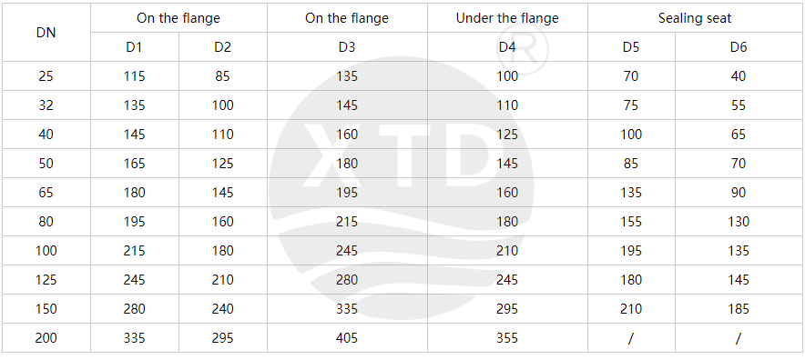Select the slash in D5 last row
This screenshot has width=805, height=360.
631,338
